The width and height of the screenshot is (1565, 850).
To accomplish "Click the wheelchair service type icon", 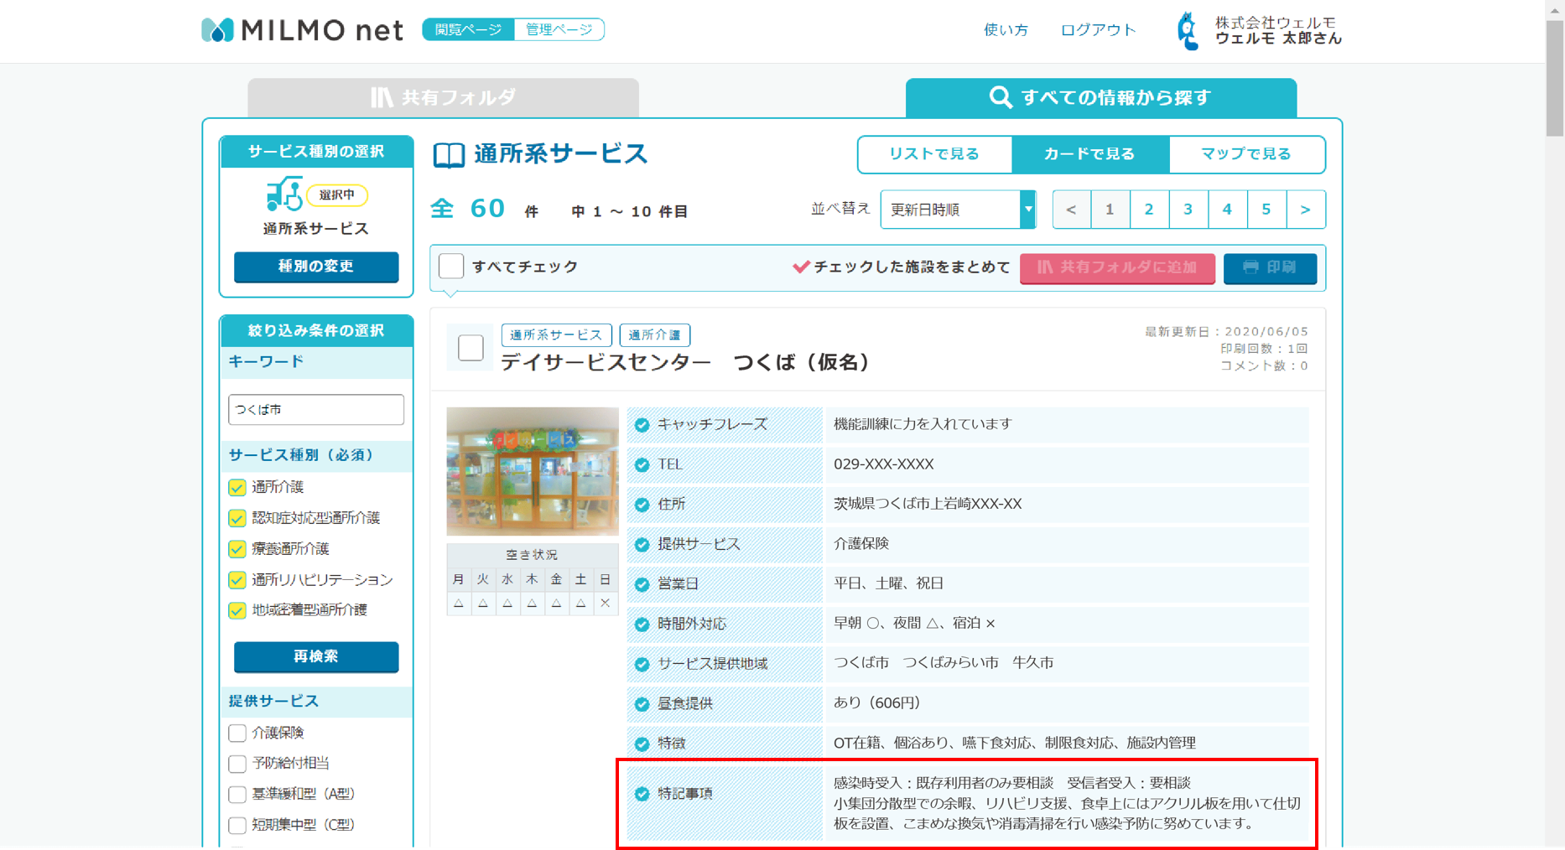I will pyautogui.click(x=283, y=194).
